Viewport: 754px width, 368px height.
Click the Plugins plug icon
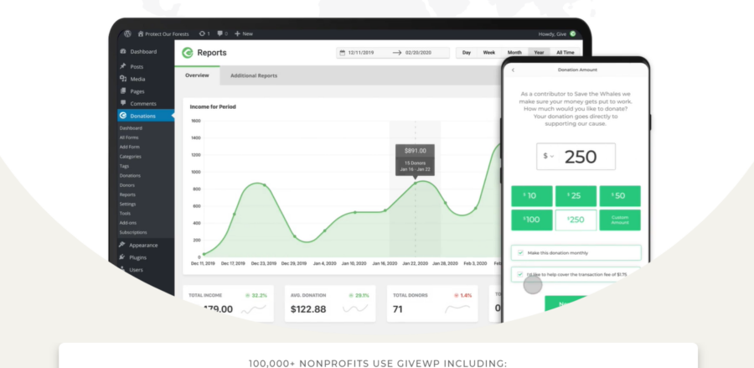[x=122, y=257]
